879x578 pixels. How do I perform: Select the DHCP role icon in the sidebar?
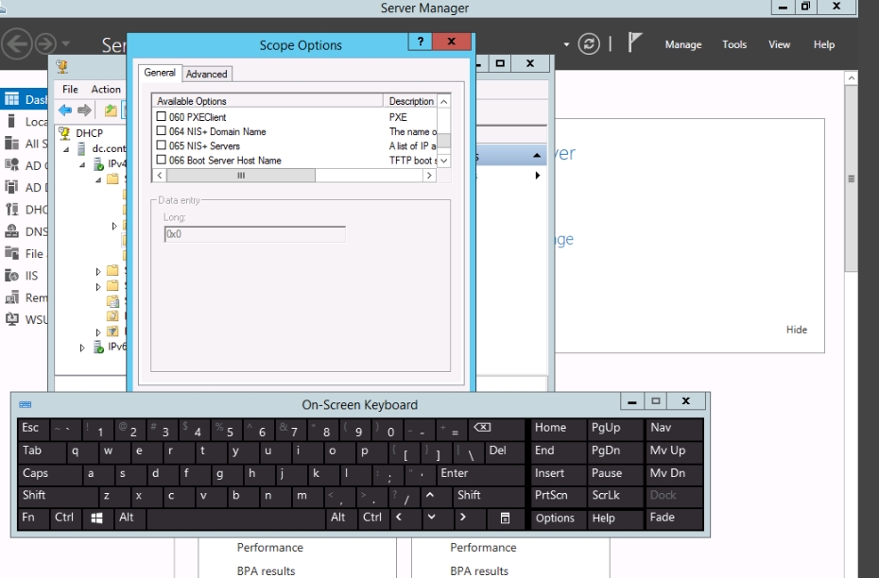pos(11,209)
